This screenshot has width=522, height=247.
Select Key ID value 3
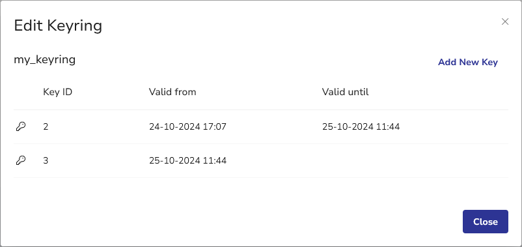[x=46, y=161]
